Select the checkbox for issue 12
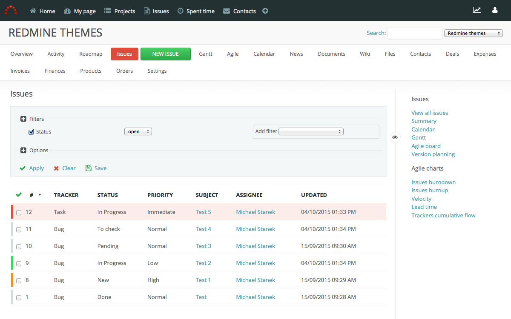Image resolution: width=511 pixels, height=319 pixels. tap(19, 212)
